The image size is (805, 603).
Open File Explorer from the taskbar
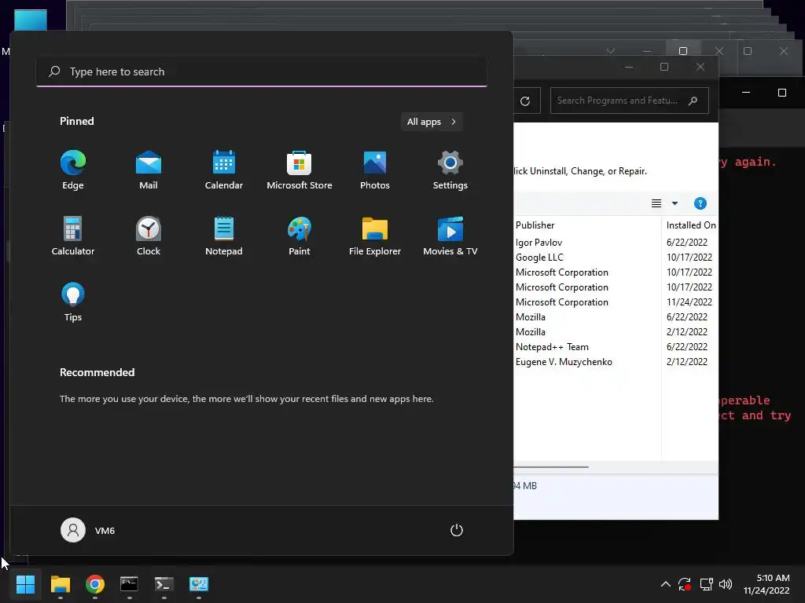click(x=60, y=584)
